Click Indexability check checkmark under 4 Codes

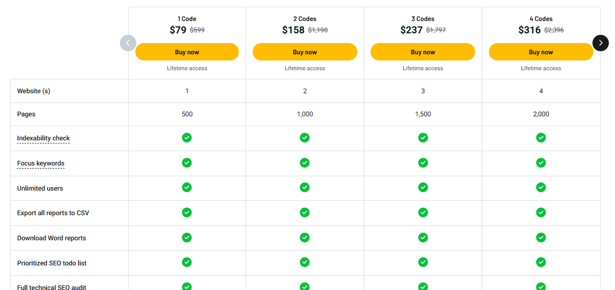click(541, 138)
